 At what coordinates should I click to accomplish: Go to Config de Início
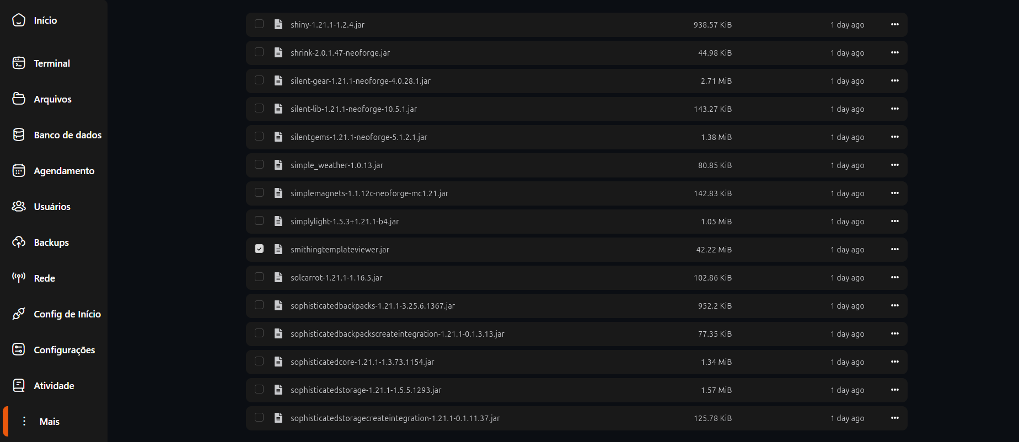67,314
